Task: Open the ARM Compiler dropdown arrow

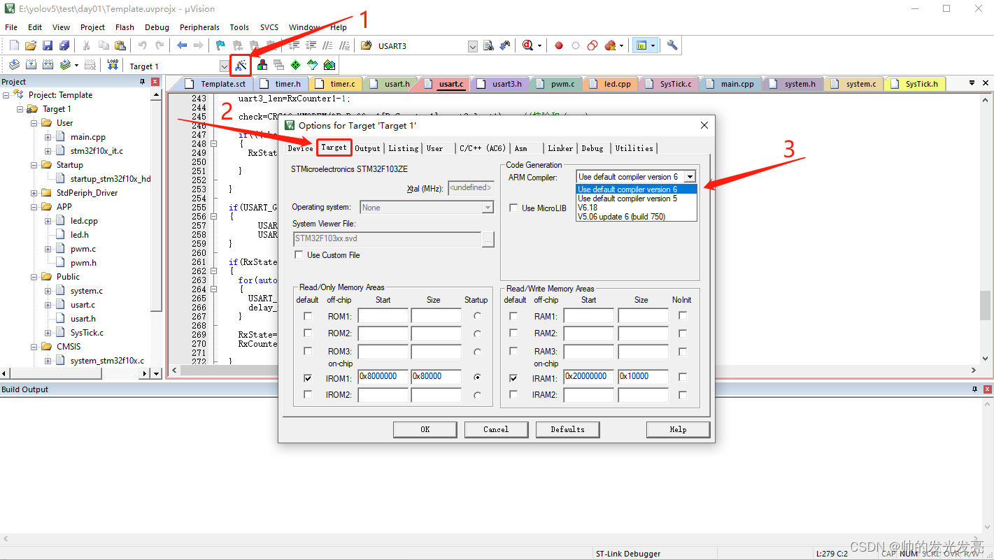Action: 690,177
